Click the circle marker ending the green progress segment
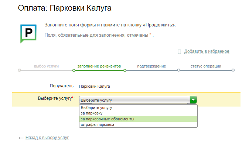The width and height of the screenshot is (249, 149). 125,70
